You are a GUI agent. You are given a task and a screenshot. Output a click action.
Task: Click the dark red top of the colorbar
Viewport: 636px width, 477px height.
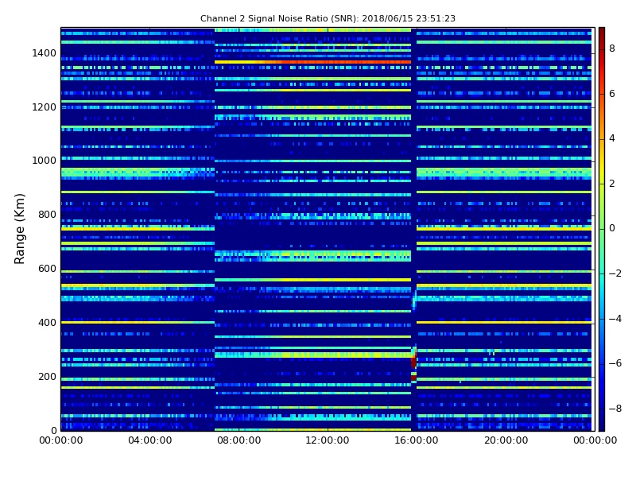pyautogui.click(x=602, y=34)
